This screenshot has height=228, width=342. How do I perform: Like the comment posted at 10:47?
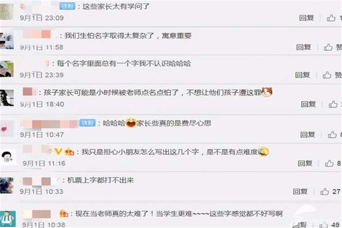[x=332, y=135]
